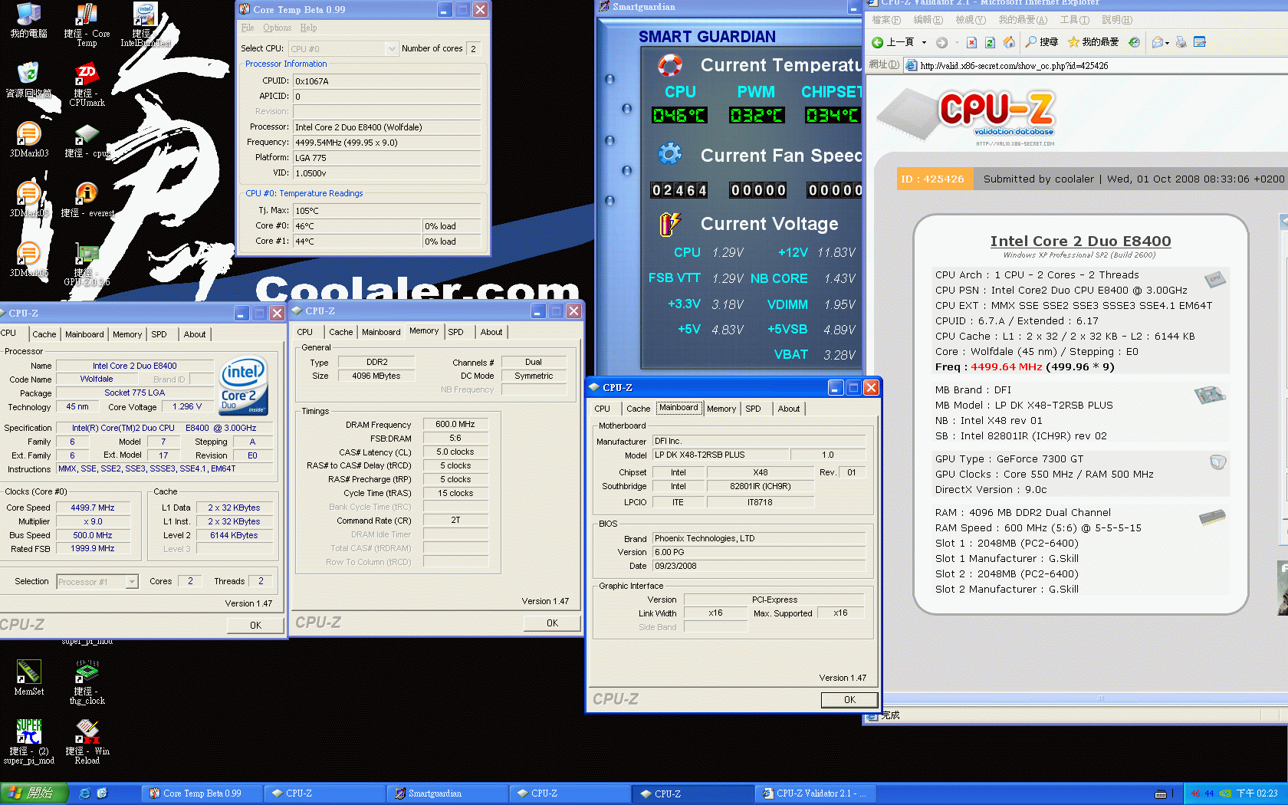Open IE Search magnifier button

point(1042,42)
